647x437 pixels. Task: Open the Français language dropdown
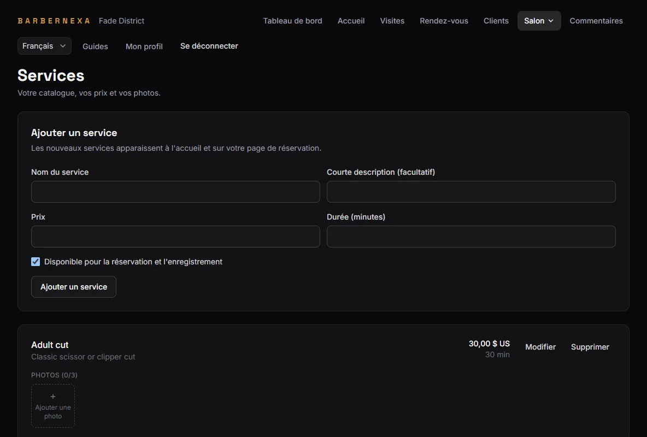45,46
